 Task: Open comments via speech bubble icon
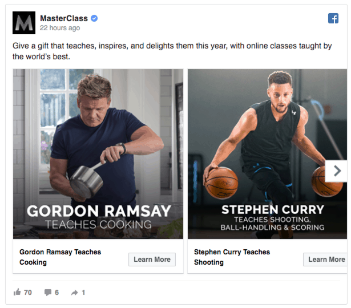[48, 293]
